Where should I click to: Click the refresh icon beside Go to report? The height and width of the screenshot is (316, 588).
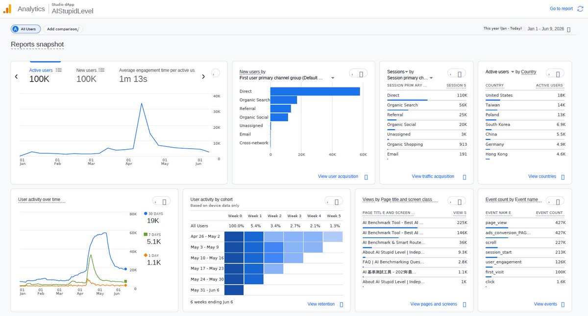(580, 9)
